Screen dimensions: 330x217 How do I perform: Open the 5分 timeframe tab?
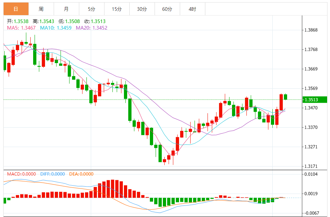(92, 9)
